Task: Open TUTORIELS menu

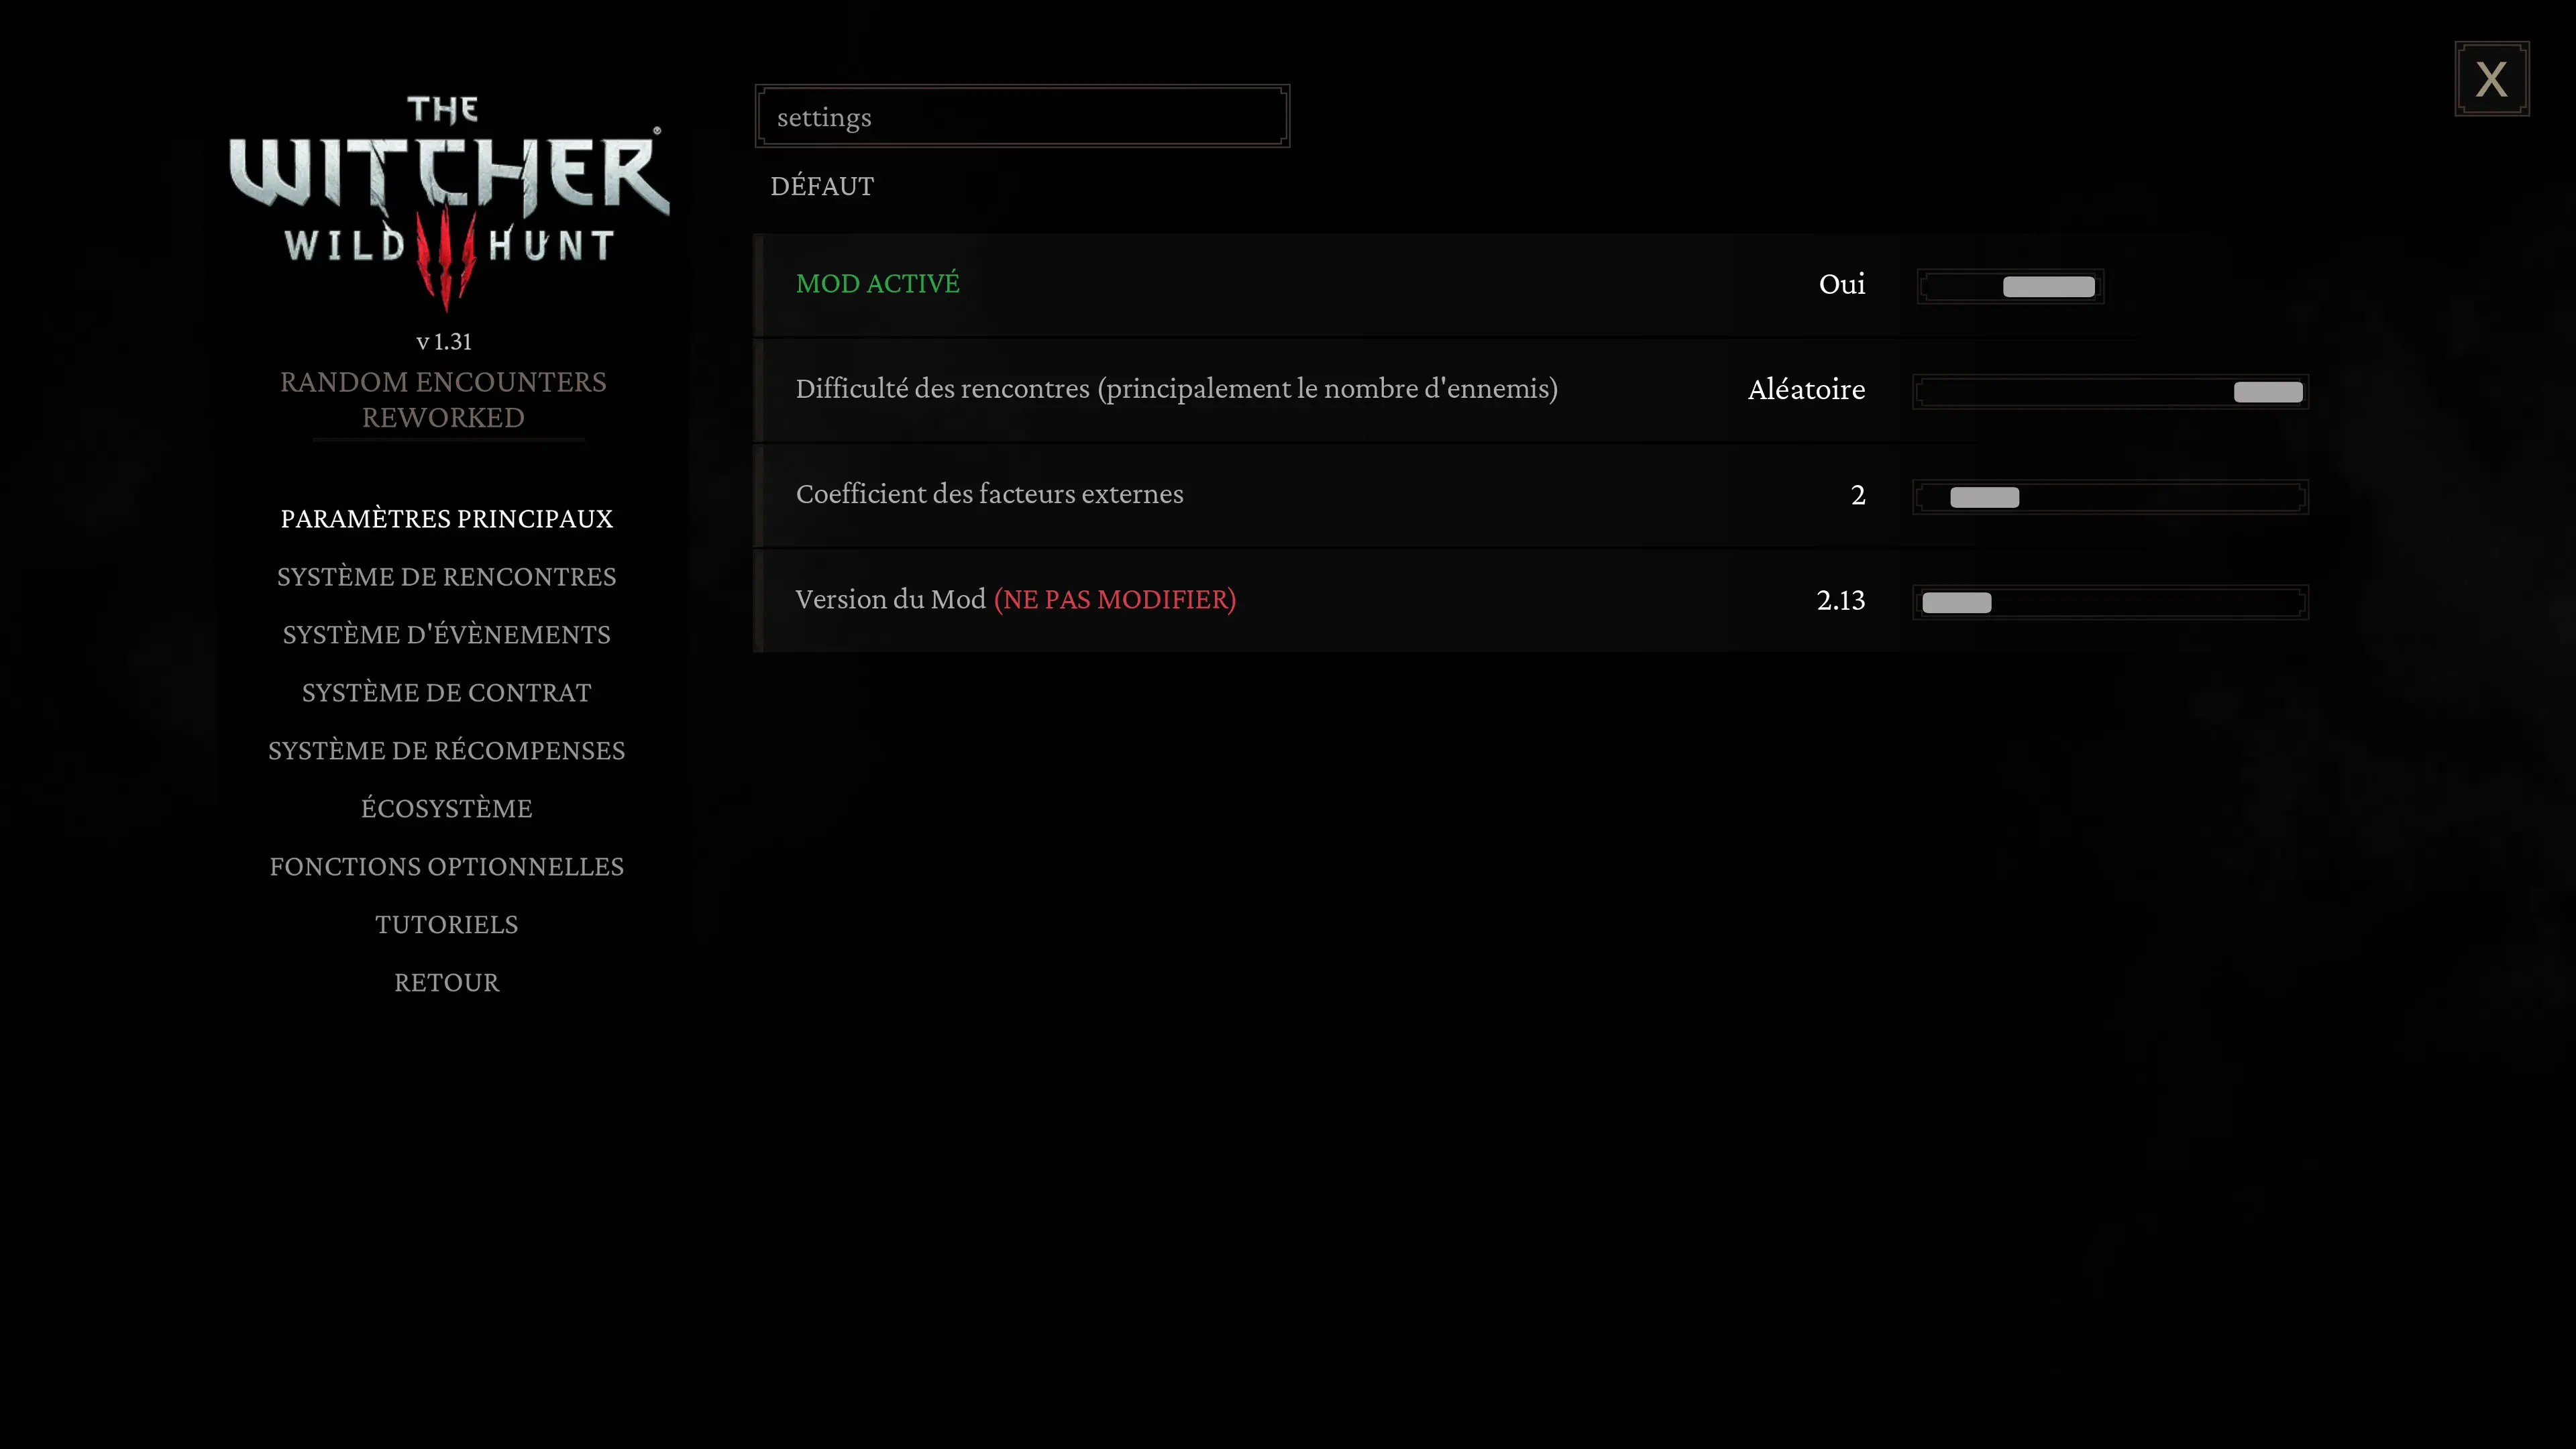Action: click(446, 925)
